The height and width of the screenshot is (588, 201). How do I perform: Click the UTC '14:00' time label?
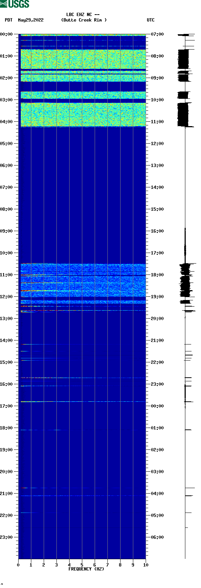coord(157,187)
